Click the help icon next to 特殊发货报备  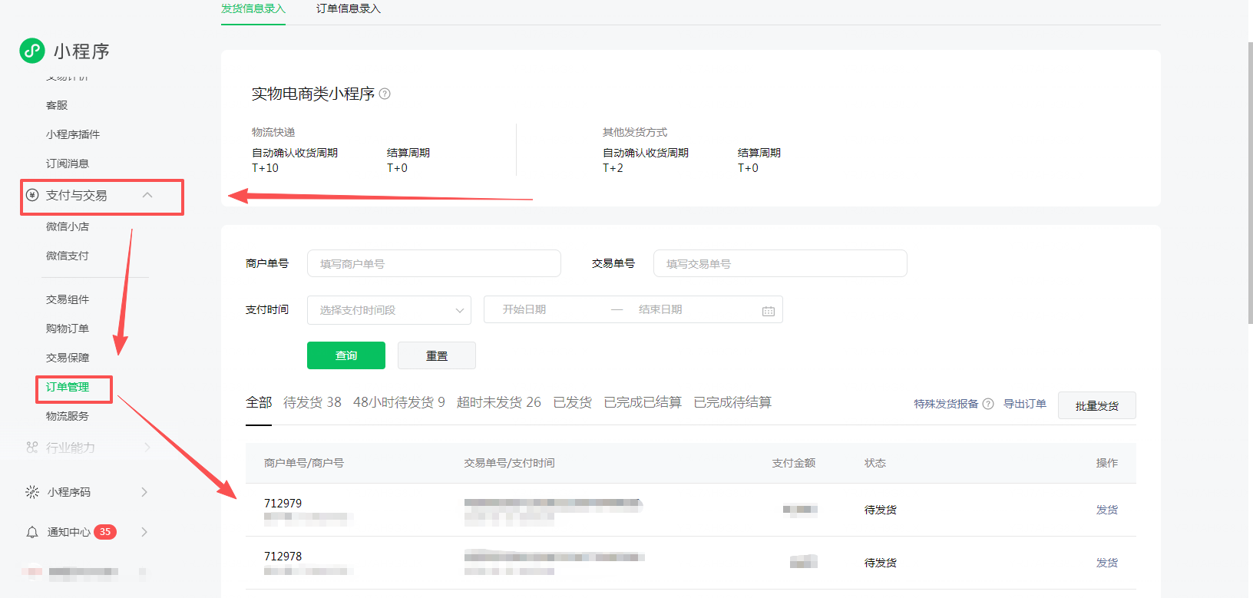tap(988, 404)
